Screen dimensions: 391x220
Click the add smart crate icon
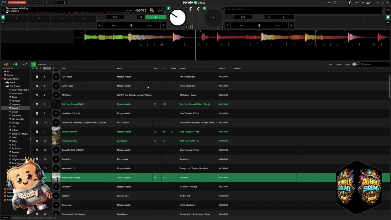point(15,64)
